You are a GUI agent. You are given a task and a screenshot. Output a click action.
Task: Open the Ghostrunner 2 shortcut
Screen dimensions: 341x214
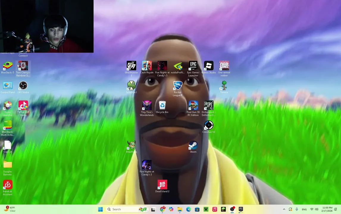pos(131,69)
